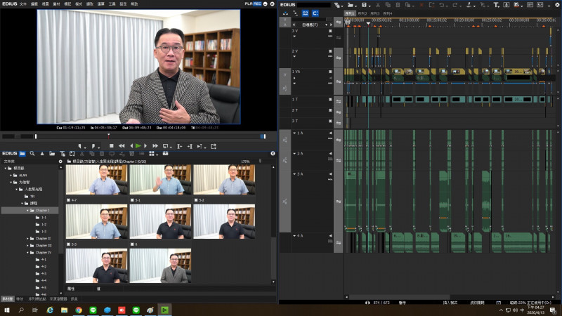Image resolution: width=562 pixels, height=316 pixels.
Task: Open the title creation T tool
Action: [496, 4]
